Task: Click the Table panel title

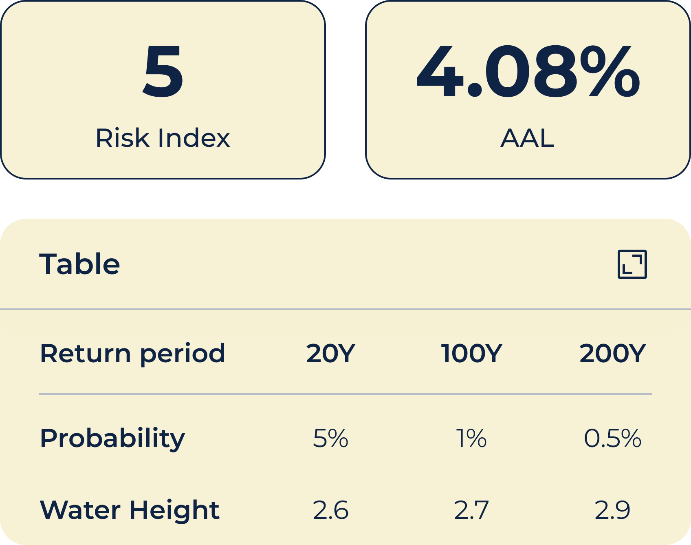Action: click(79, 264)
